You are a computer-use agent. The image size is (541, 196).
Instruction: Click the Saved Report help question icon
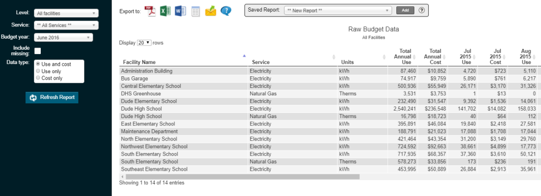pos(421,11)
